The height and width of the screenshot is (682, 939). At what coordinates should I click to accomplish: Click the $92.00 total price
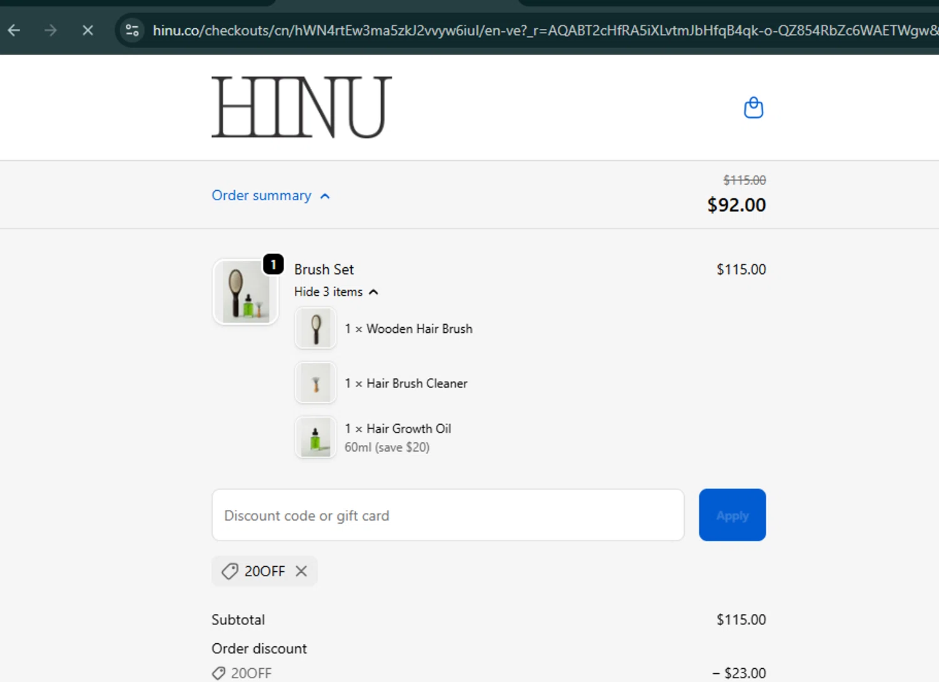[736, 205]
